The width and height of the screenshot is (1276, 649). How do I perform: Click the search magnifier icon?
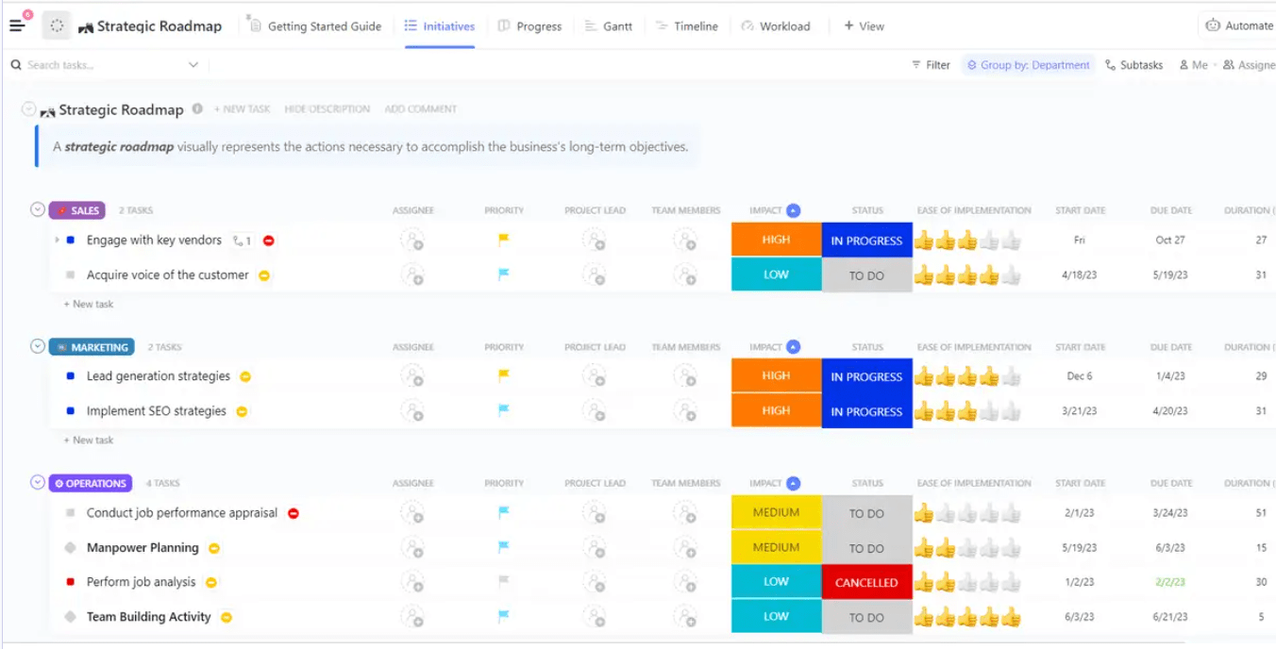[16, 65]
